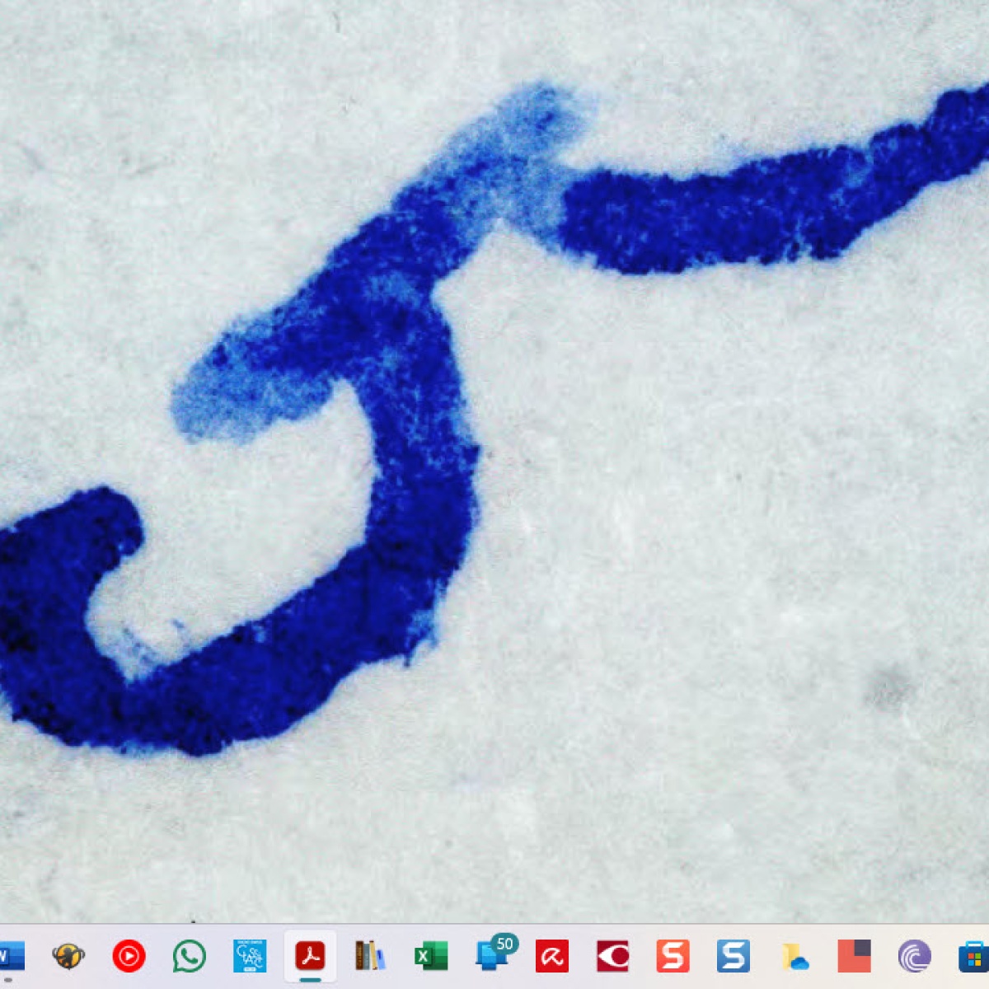Open YouTube Music from the taskbar
The width and height of the screenshot is (989, 989).
tap(129, 956)
